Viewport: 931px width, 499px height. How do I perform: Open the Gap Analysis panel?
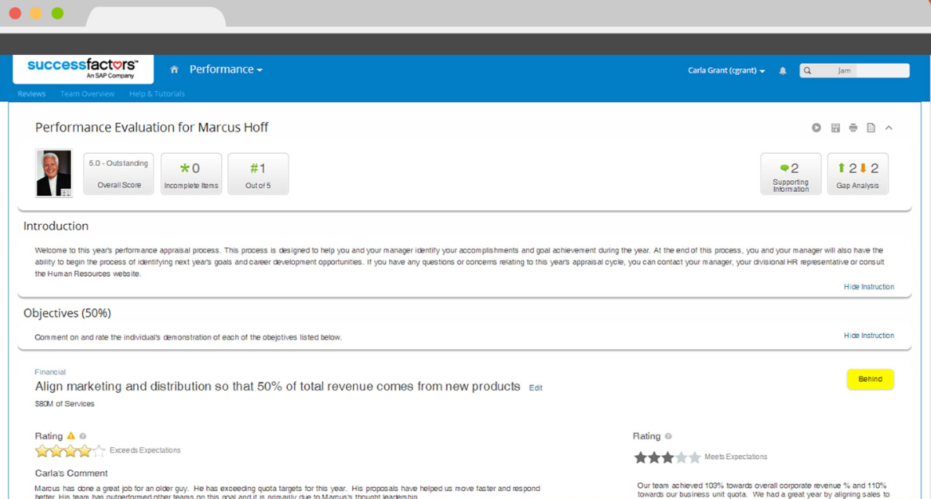pos(858,173)
